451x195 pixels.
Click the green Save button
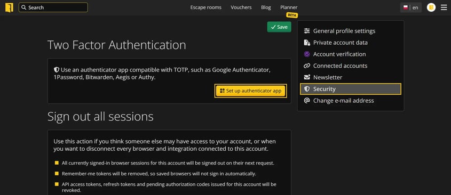279,27
